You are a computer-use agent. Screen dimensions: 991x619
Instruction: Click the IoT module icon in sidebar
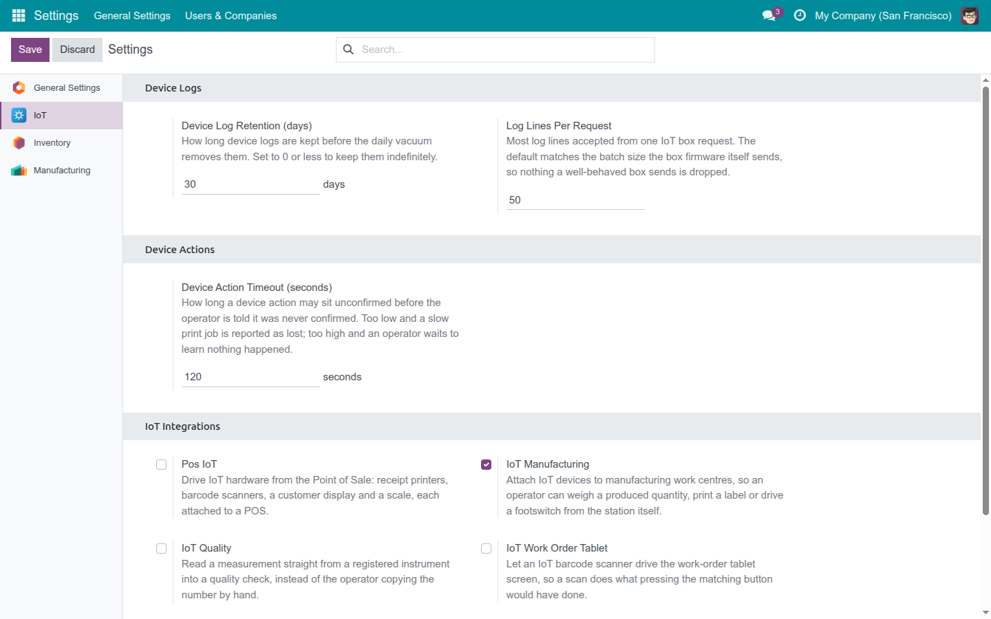(x=19, y=115)
